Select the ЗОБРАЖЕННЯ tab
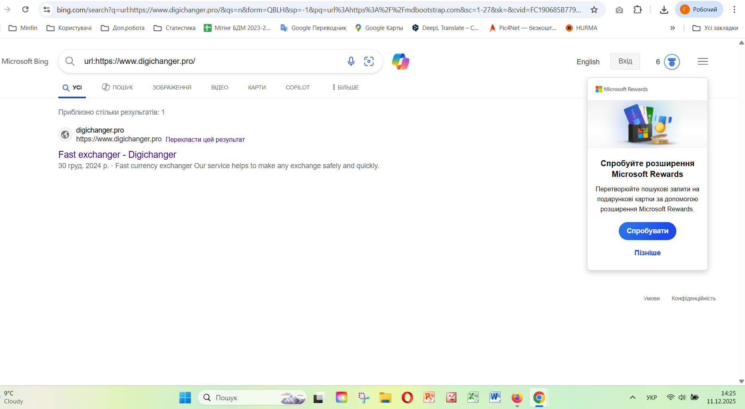 point(172,87)
